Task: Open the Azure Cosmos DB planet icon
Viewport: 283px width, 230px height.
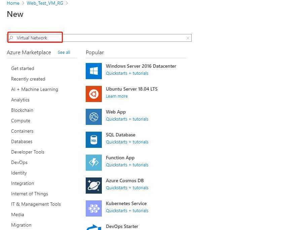Action: [94, 186]
